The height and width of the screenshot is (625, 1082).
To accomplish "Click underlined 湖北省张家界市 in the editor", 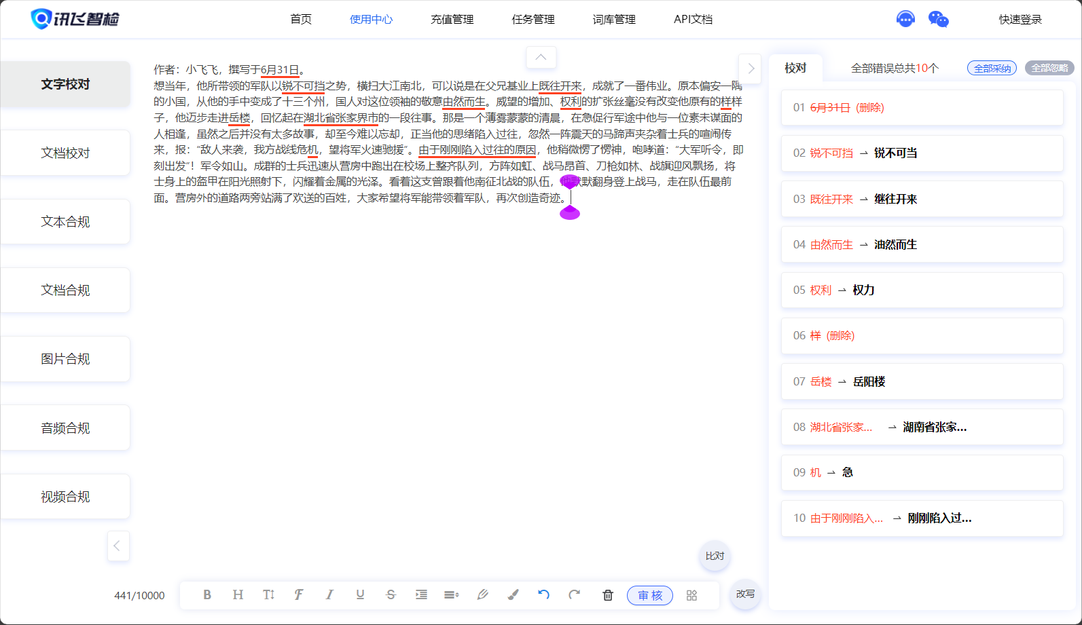I will point(341,117).
